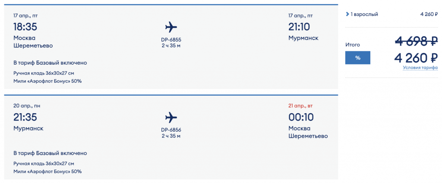
Task: Click the 21:10 arrival time in Мурманск
Action: click(x=299, y=27)
